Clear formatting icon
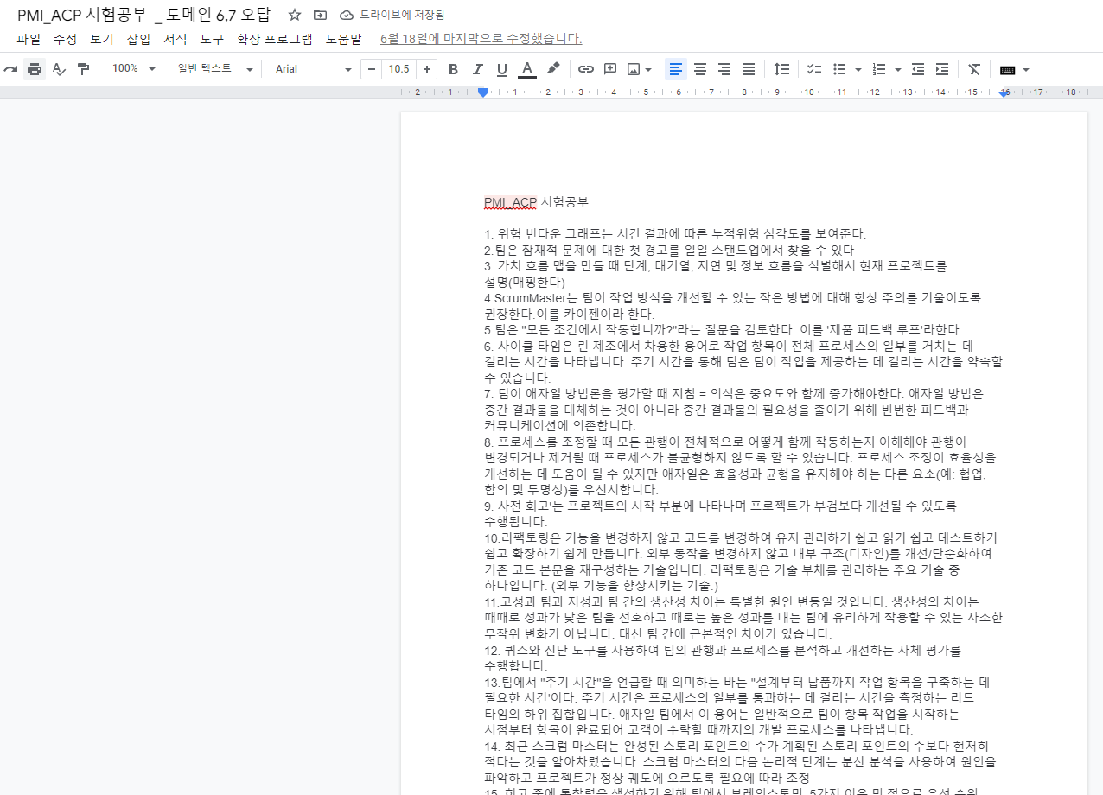Image resolution: width=1103 pixels, height=795 pixels. 974,69
